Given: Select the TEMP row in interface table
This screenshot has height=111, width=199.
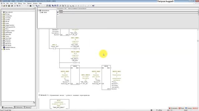Looking at the screenshot, I should [128, 12].
